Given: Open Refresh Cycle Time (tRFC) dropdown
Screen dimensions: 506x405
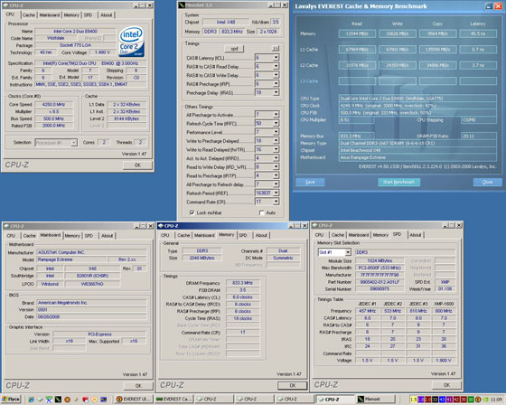Looking at the screenshot, I should tap(276, 123).
